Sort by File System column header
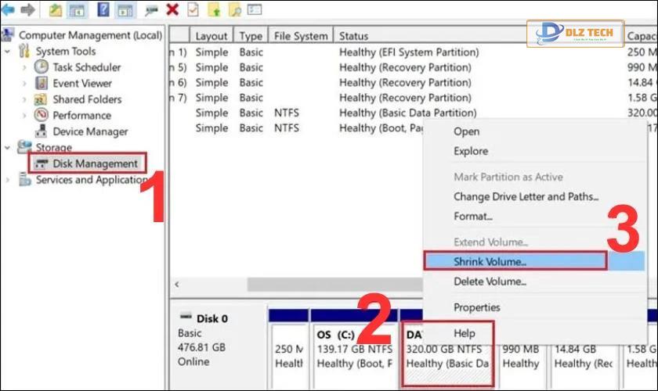658x391 pixels. coord(301,36)
